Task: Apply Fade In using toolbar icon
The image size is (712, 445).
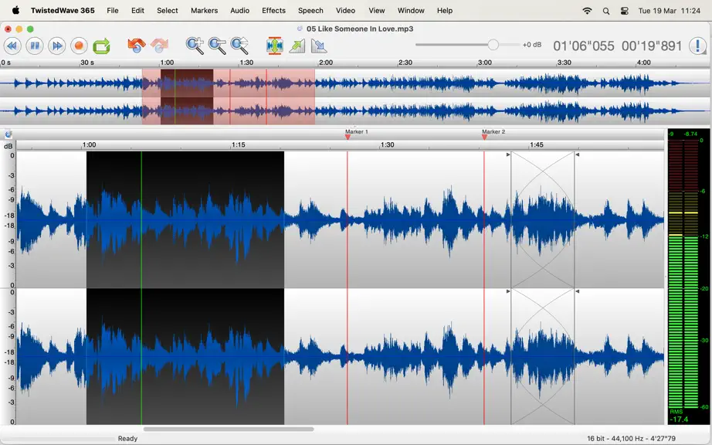Action: coord(297,46)
